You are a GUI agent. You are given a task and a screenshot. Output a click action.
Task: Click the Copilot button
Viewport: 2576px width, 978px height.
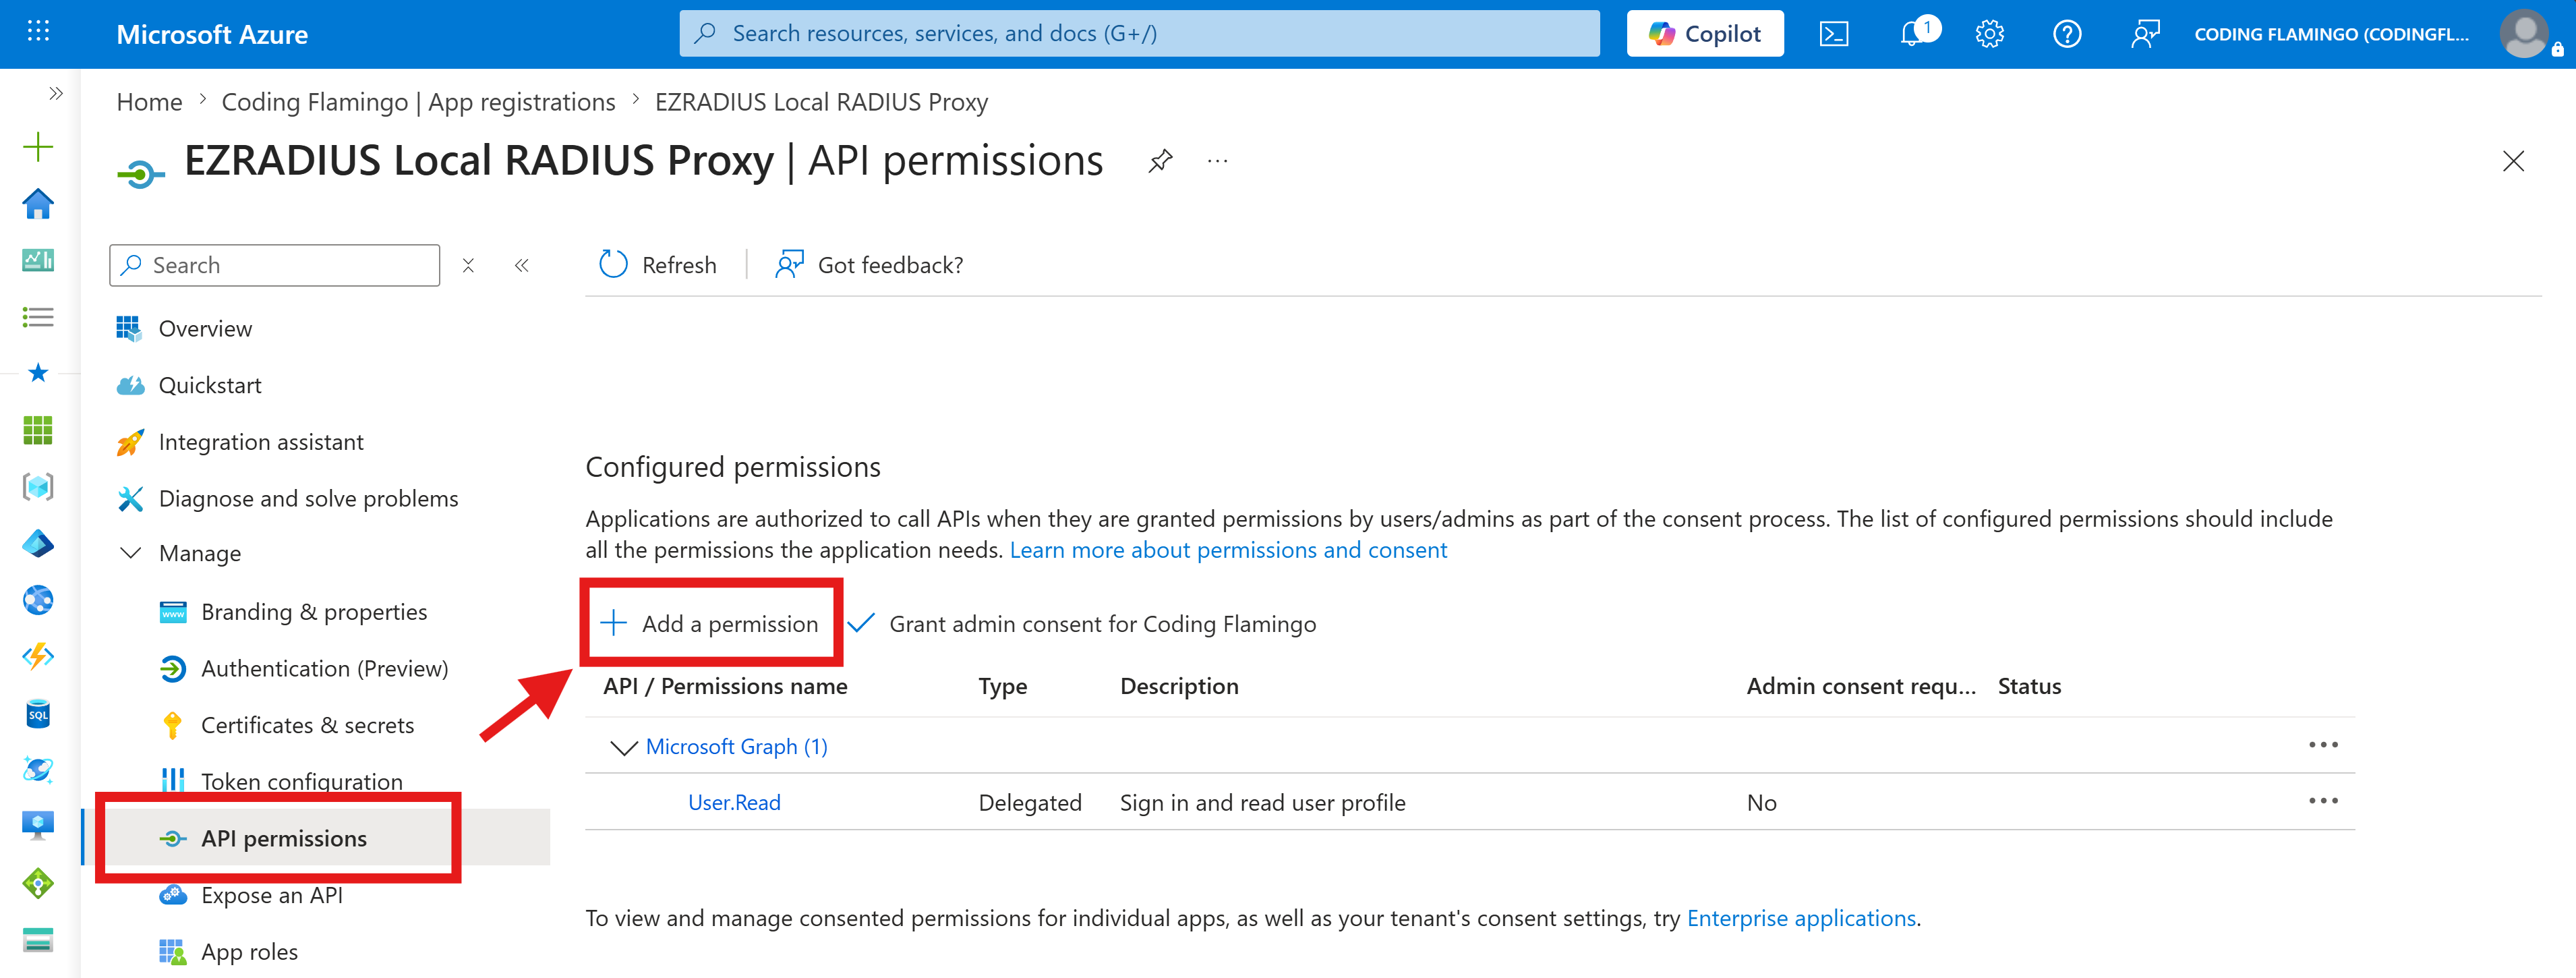coord(1704,34)
